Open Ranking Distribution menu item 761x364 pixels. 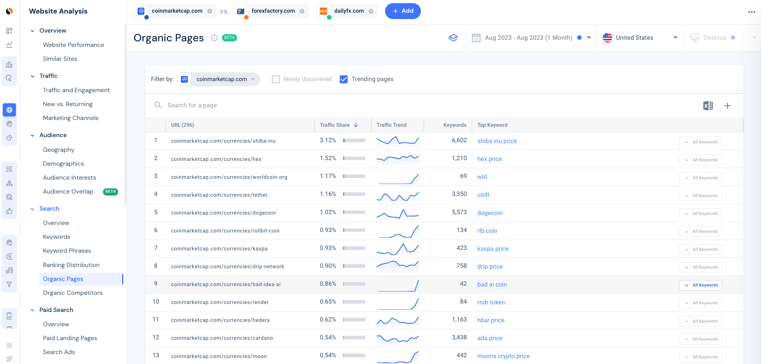[x=71, y=265]
